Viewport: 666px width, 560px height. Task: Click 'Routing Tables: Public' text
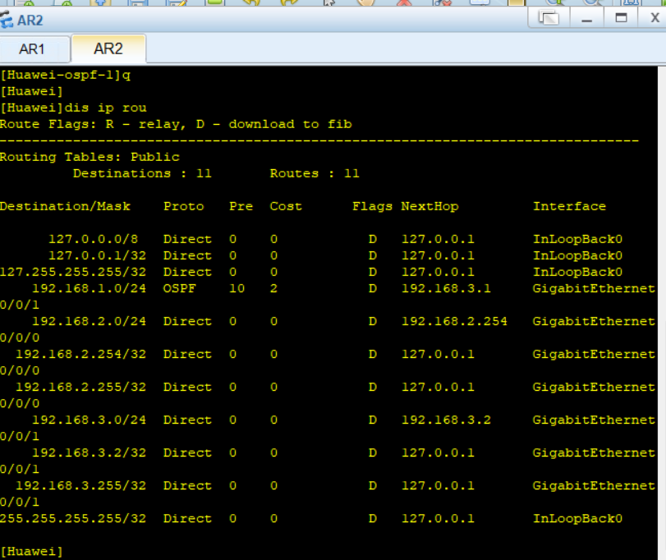click(x=90, y=157)
